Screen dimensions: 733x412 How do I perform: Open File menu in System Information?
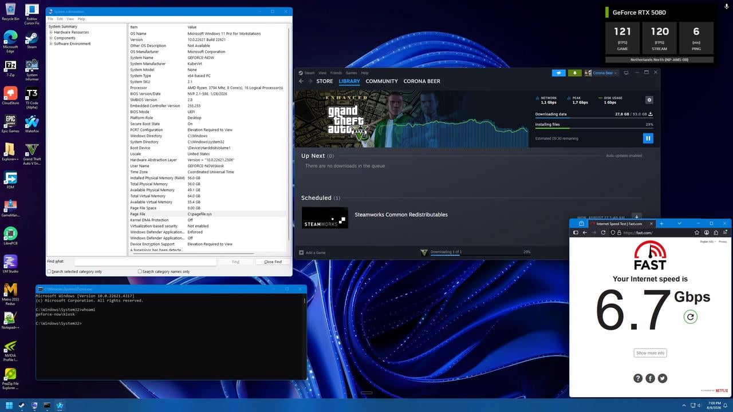[x=50, y=19]
